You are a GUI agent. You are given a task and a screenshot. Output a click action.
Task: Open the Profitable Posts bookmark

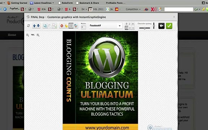116,3
